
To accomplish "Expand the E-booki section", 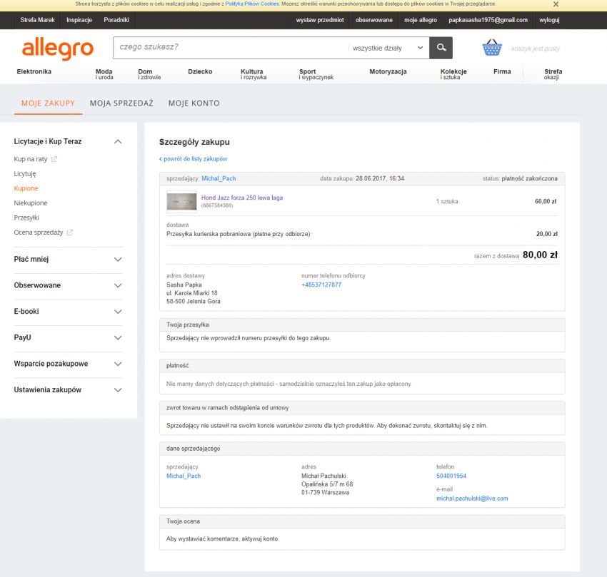I will pyautogui.click(x=118, y=312).
